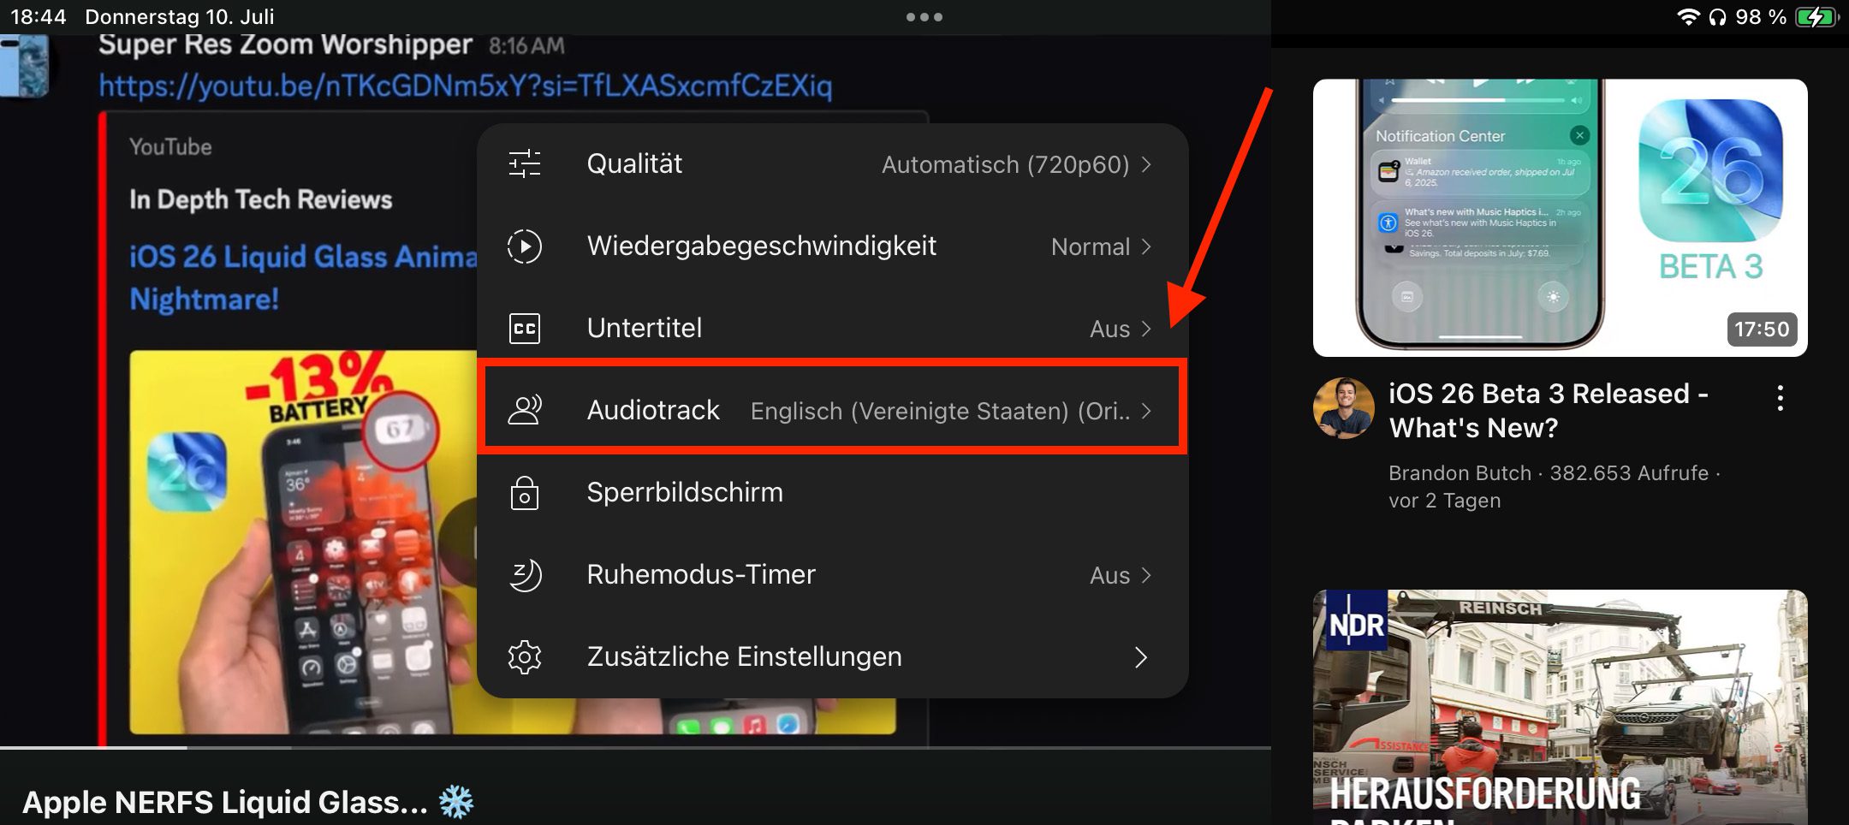1849x825 pixels.
Task: Open three-dot menu for iOS 26 Beta 3 video
Action: (1781, 398)
